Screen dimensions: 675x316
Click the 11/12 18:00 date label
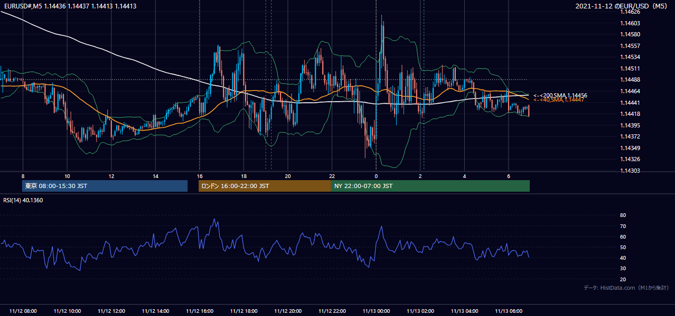tap(243, 311)
